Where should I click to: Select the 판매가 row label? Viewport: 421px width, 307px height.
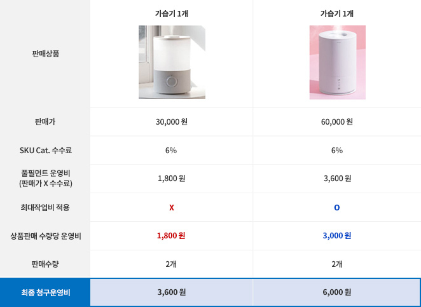(45, 121)
